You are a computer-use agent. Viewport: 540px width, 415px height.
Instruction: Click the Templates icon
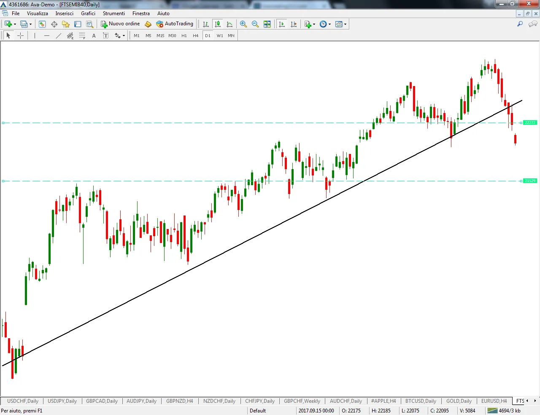tap(339, 24)
